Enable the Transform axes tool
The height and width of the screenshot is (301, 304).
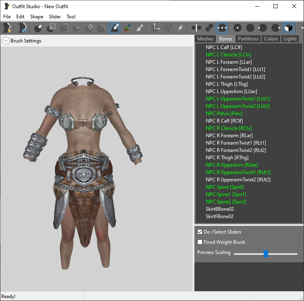[156, 28]
